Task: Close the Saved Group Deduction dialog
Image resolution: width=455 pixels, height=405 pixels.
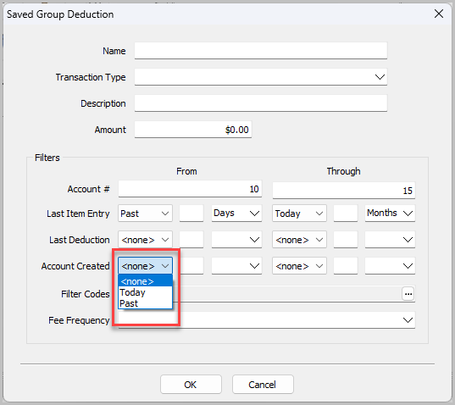Action: (x=438, y=14)
